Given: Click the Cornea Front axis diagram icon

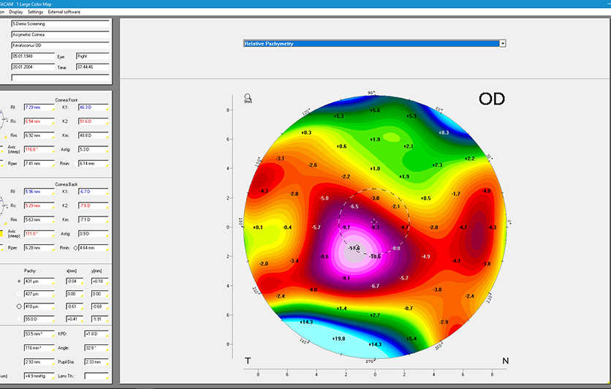Looking at the screenshot, I should coord(2,119).
